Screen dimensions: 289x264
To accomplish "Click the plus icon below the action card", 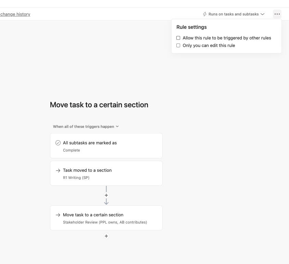I will click(x=106, y=236).
